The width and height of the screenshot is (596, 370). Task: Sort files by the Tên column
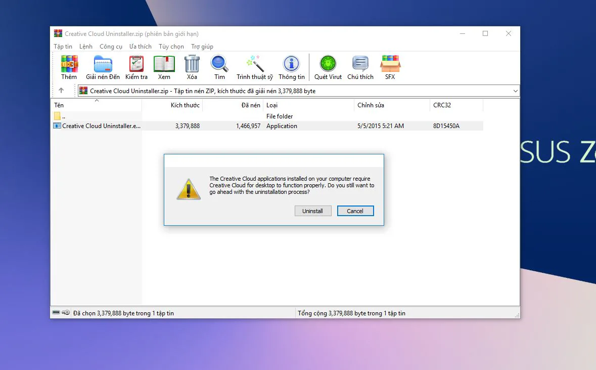tap(96, 105)
